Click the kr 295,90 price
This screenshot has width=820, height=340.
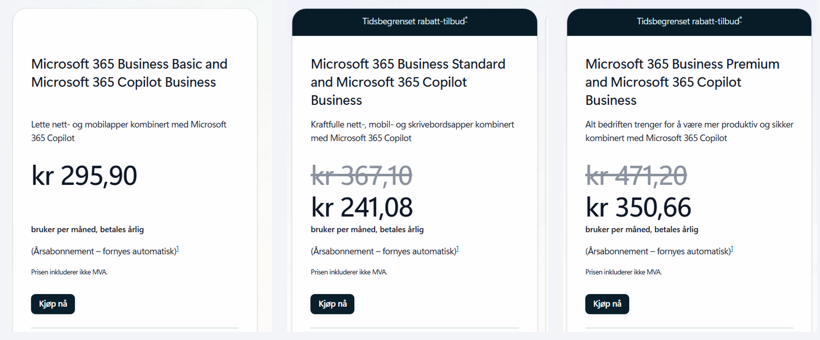(x=84, y=175)
